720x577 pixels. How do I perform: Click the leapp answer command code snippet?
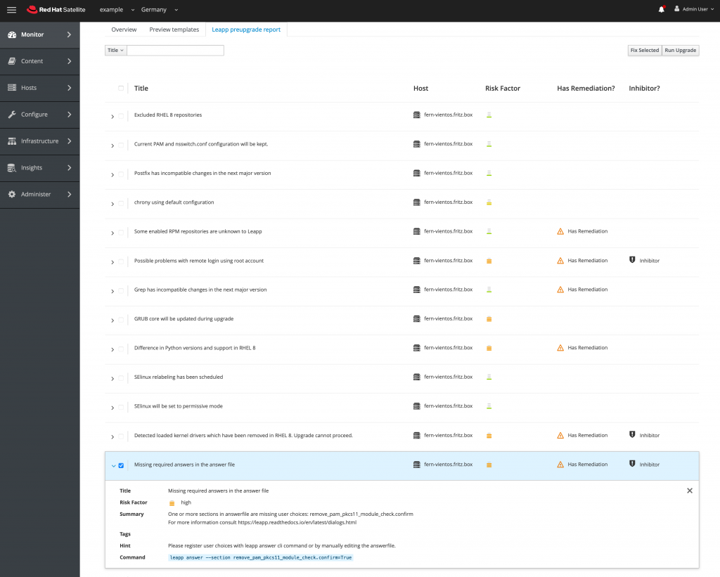coord(261,558)
